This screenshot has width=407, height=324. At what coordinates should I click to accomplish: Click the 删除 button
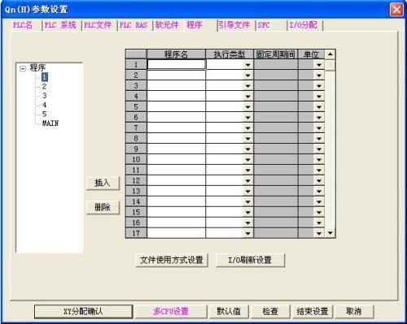tap(103, 207)
